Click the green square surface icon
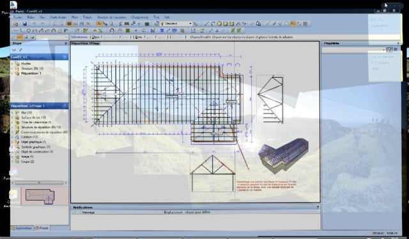The image size is (409, 239). point(128,31)
